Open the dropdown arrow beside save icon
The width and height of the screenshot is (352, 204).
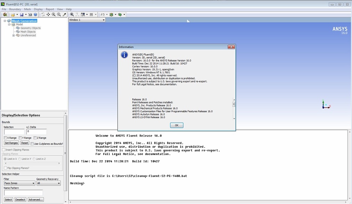pos(26,15)
